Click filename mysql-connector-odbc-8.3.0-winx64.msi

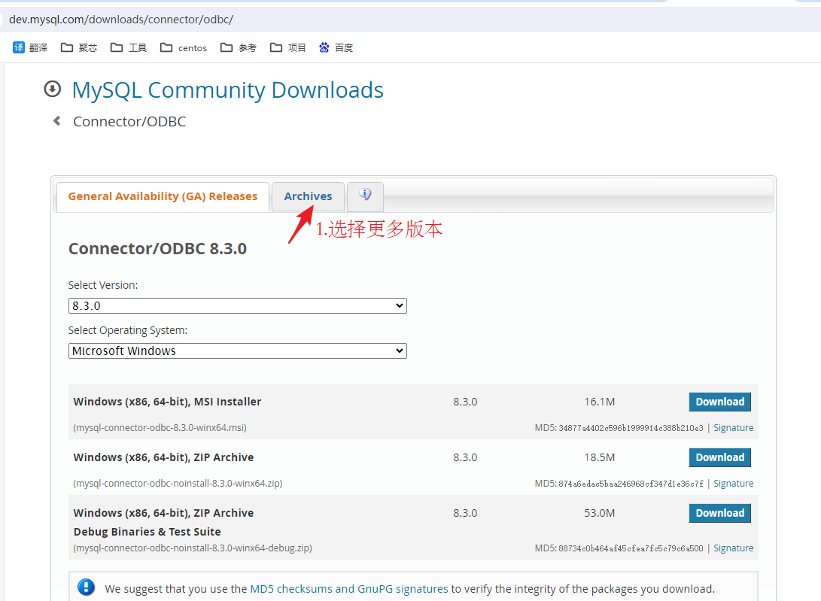(x=160, y=428)
